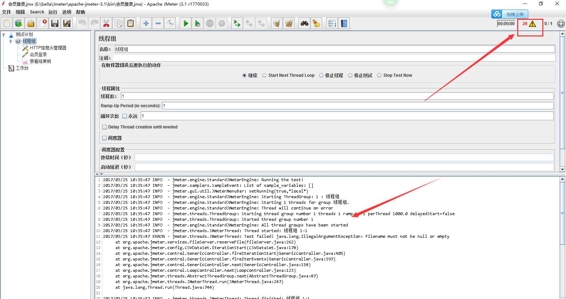The image size is (566, 299).
Task: Collapse the 测试计划 tree node
Action: click(4, 35)
